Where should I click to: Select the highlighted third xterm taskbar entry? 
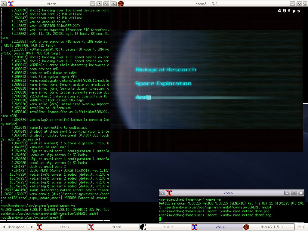point(217,227)
